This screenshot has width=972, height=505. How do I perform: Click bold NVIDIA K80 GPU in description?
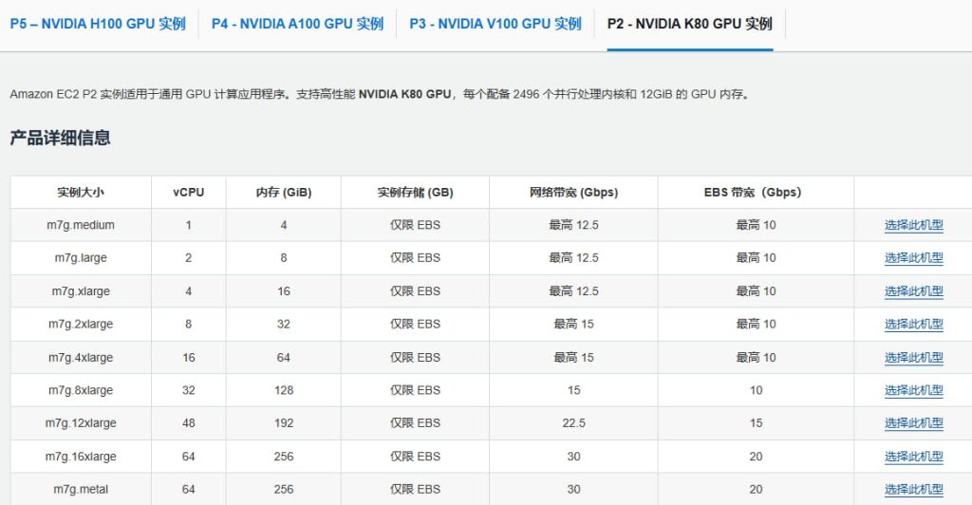coord(404,94)
